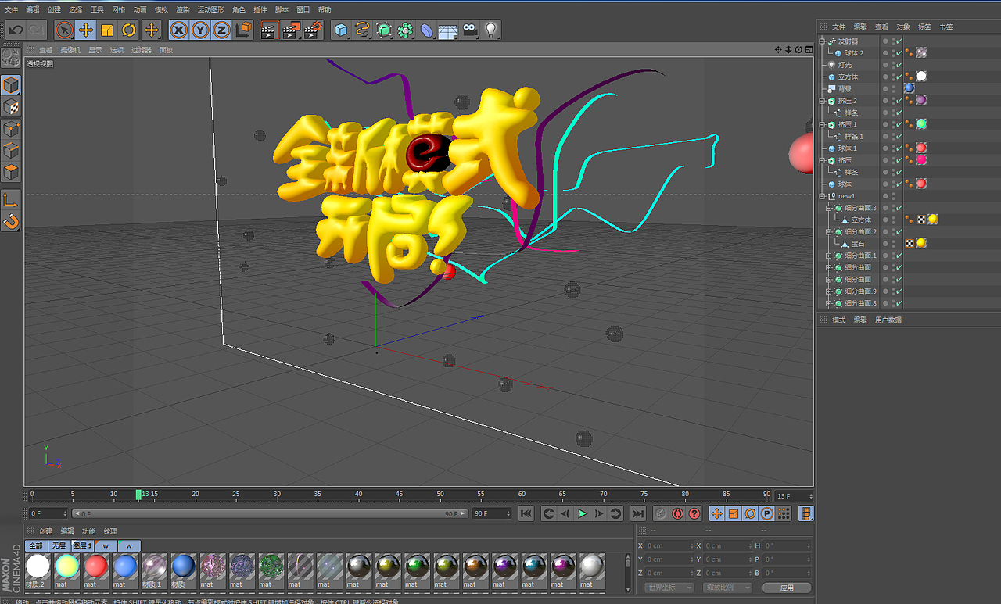Screen dimensions: 1001x604
Task: Click the pink material tag on 挤压
Action: [921, 160]
